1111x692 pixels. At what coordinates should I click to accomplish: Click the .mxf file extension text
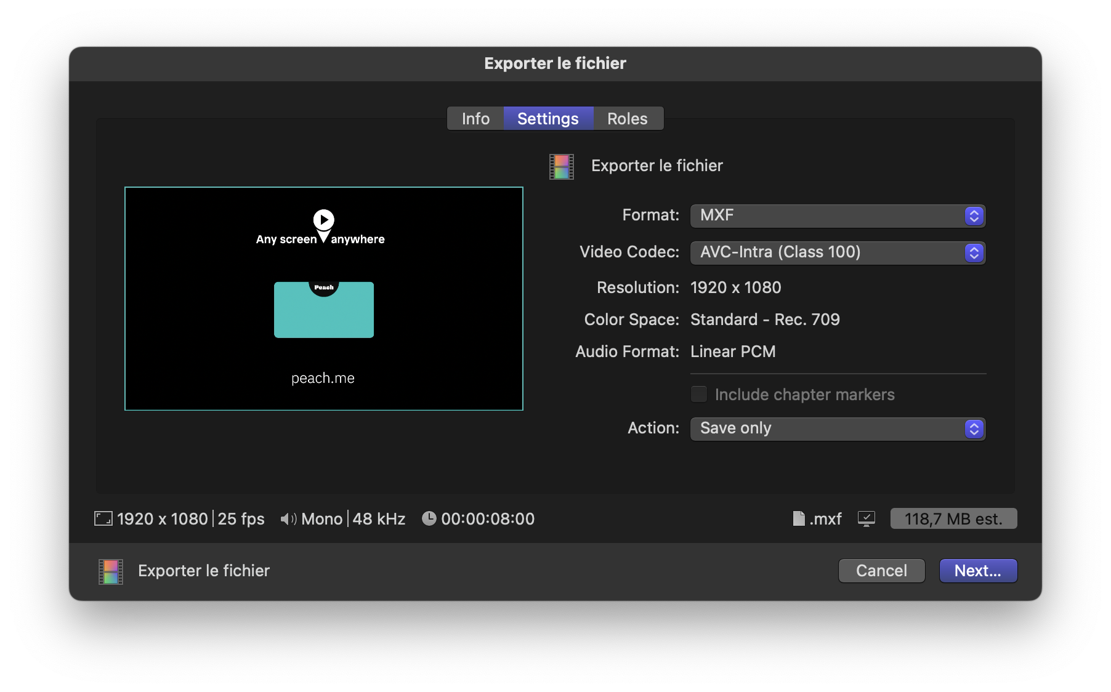click(x=825, y=519)
